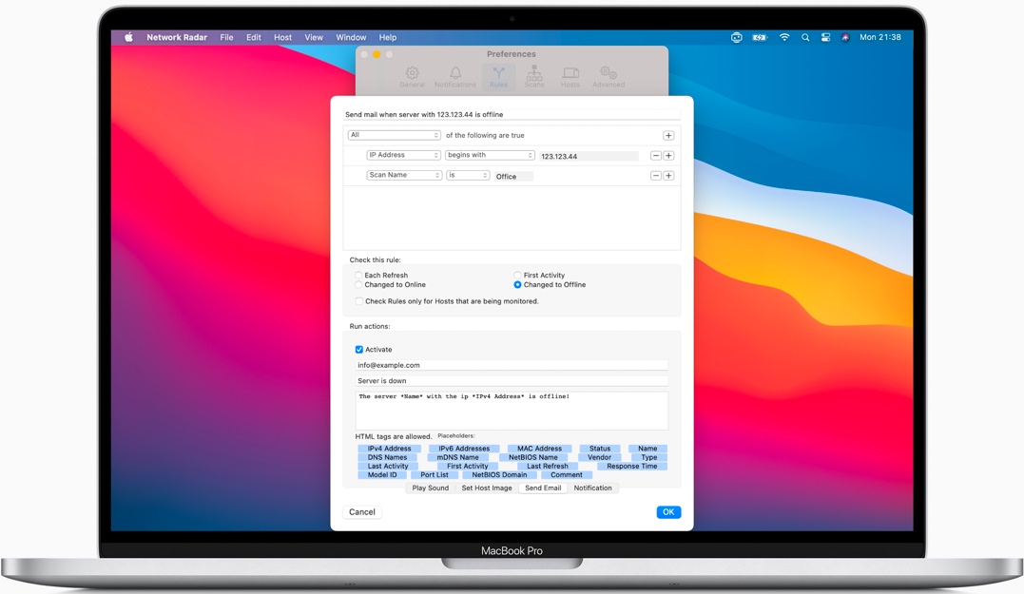
Task: Expand the 'begins with' operator dropdown
Action: pyautogui.click(x=490, y=156)
